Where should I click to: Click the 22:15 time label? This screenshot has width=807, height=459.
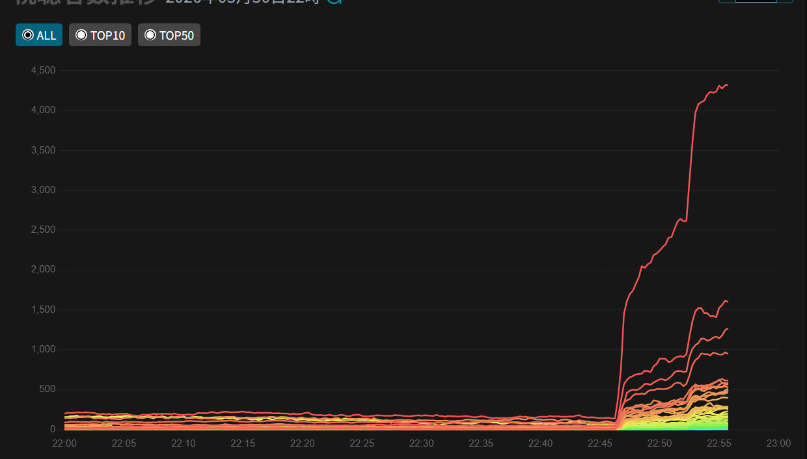coord(243,443)
